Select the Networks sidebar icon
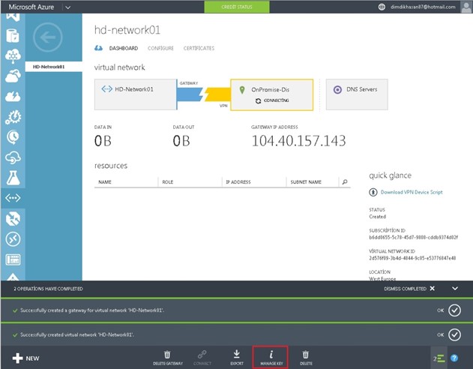The height and width of the screenshot is (369, 473). click(13, 198)
